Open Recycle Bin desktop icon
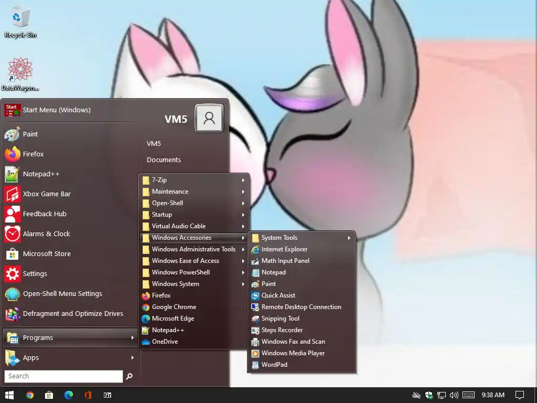537x403 pixels. point(20,17)
